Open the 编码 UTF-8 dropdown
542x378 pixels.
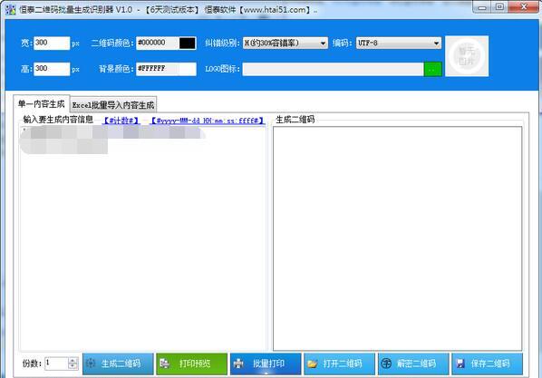click(436, 44)
